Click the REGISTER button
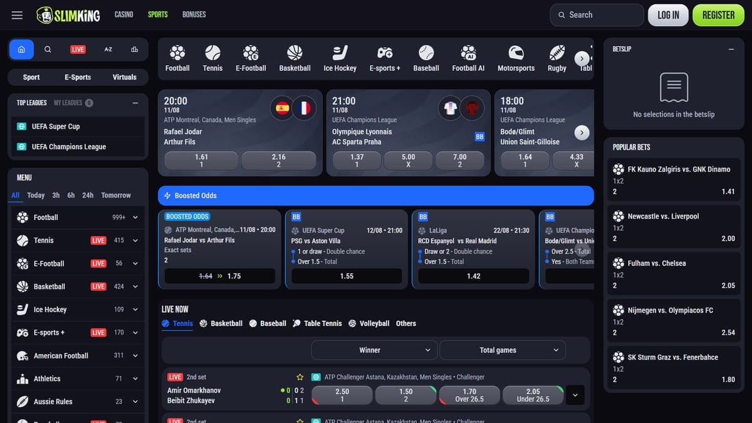The width and height of the screenshot is (752, 423). [718, 15]
